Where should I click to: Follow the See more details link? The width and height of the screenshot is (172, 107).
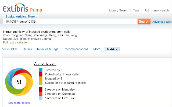[x=19, y=103]
